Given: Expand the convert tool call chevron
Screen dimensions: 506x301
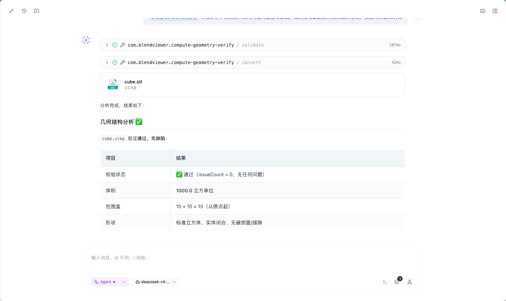Looking at the screenshot, I should point(107,62).
